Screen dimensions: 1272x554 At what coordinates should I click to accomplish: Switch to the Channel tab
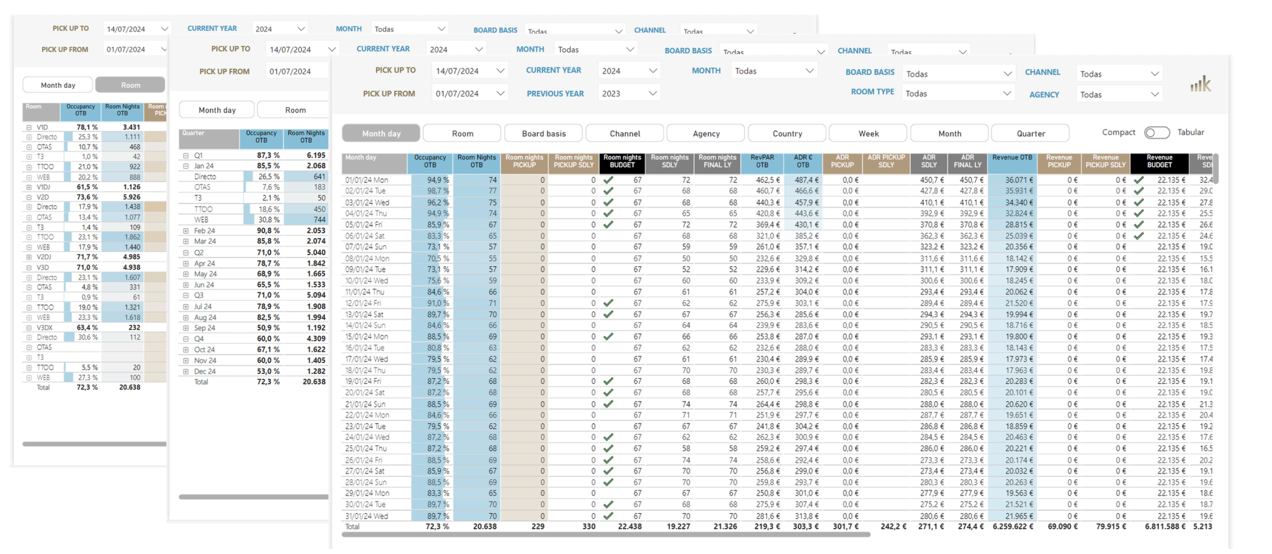point(625,133)
